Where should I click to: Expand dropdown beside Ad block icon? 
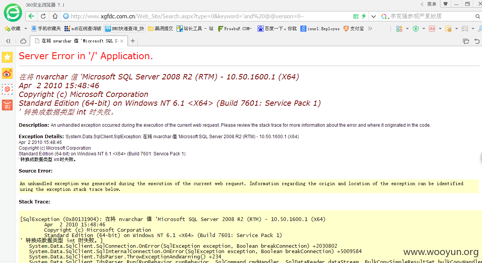pyautogui.click(x=440, y=29)
